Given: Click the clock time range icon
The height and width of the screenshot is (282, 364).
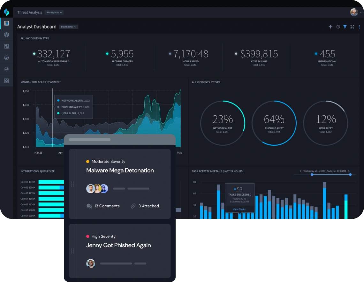Looking at the screenshot, I should (x=338, y=27).
